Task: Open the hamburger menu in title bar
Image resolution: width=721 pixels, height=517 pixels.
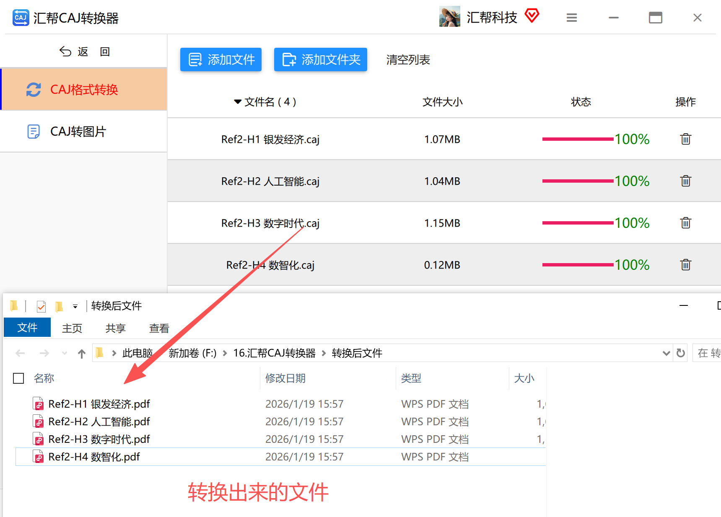Action: pos(572,18)
